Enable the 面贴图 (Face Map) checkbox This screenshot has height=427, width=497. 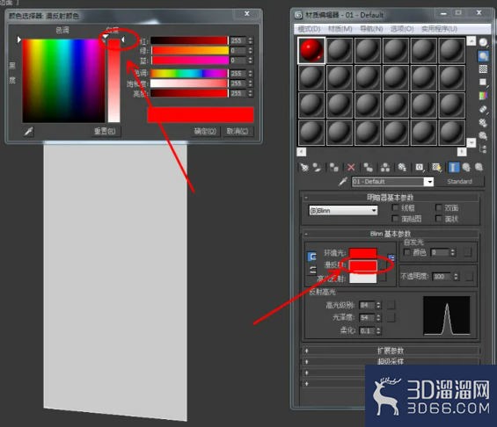[x=395, y=219]
